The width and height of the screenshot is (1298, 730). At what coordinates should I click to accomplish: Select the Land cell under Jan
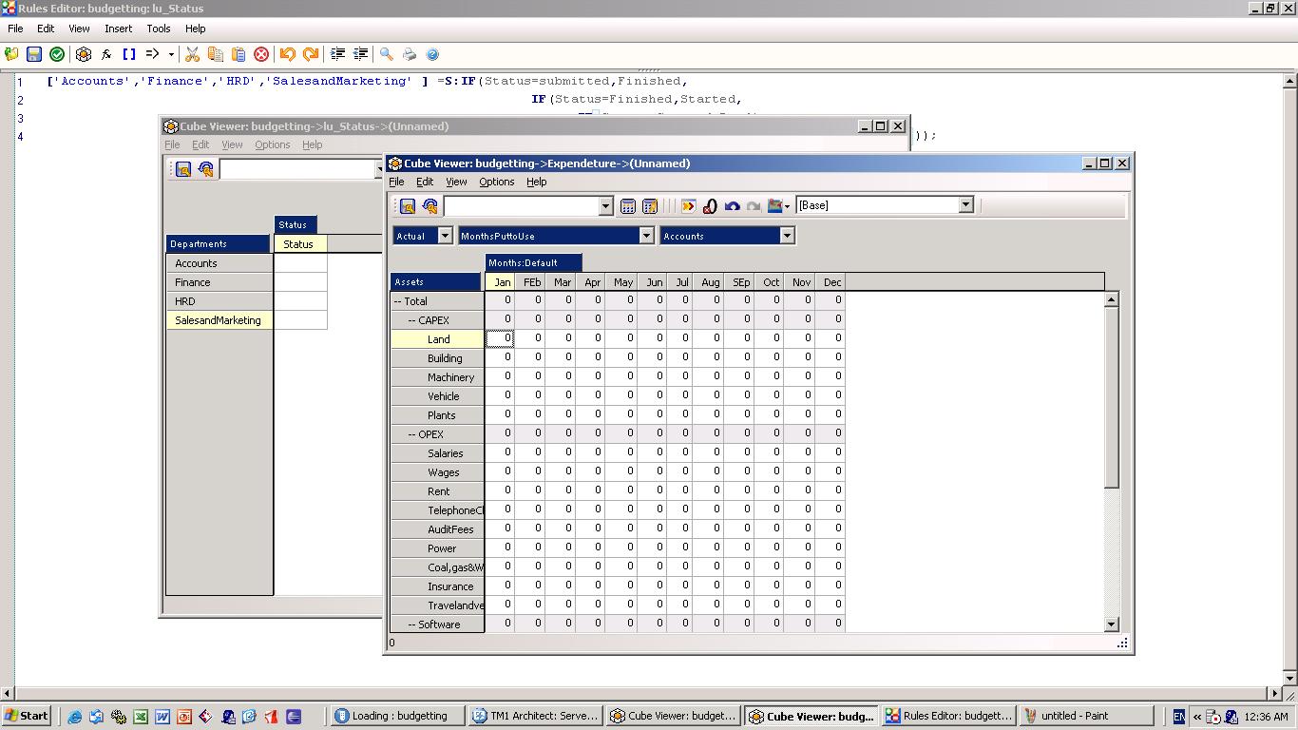(x=500, y=338)
